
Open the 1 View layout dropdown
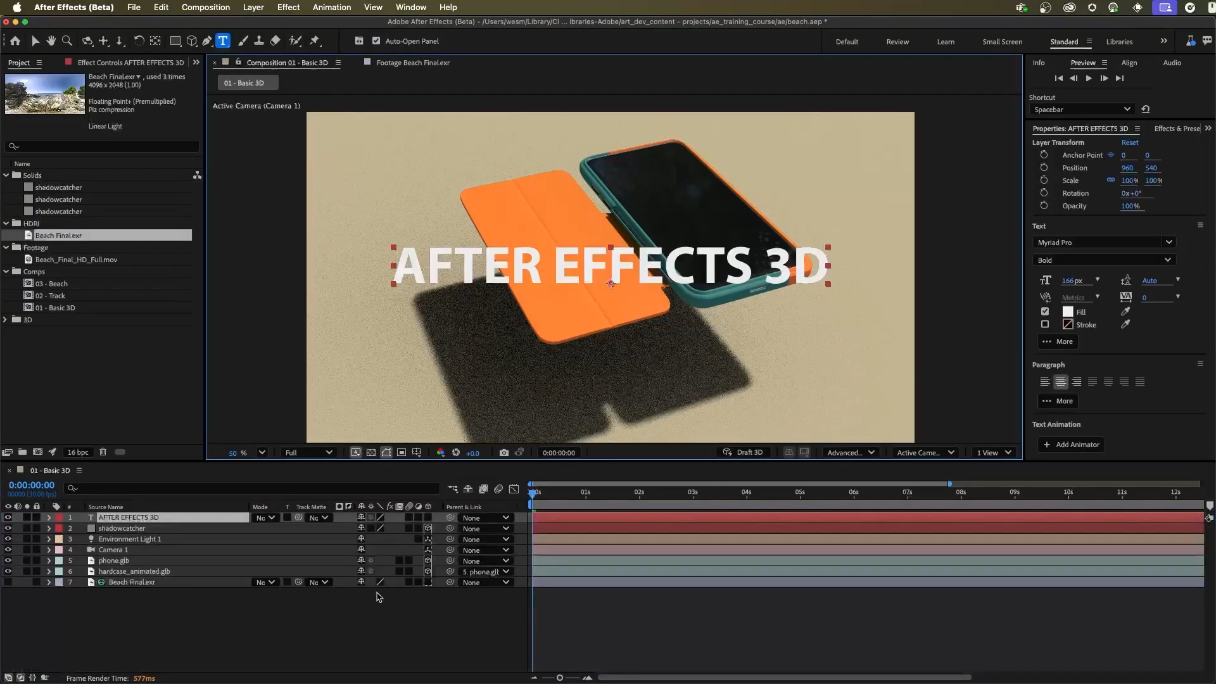pyautogui.click(x=994, y=453)
